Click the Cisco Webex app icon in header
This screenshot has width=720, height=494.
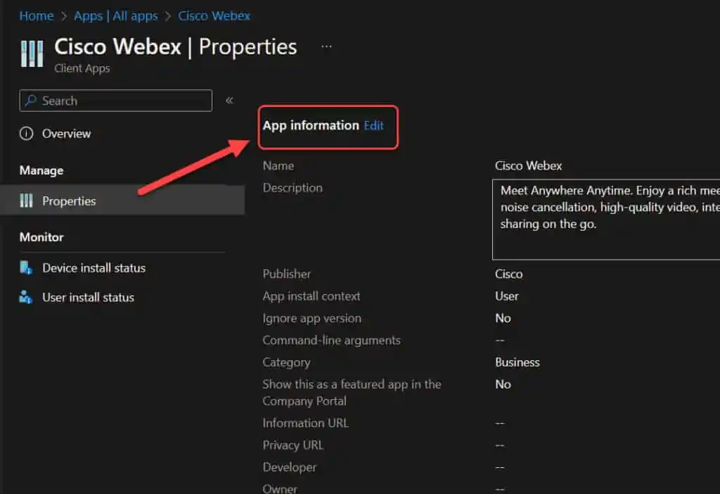coord(32,53)
